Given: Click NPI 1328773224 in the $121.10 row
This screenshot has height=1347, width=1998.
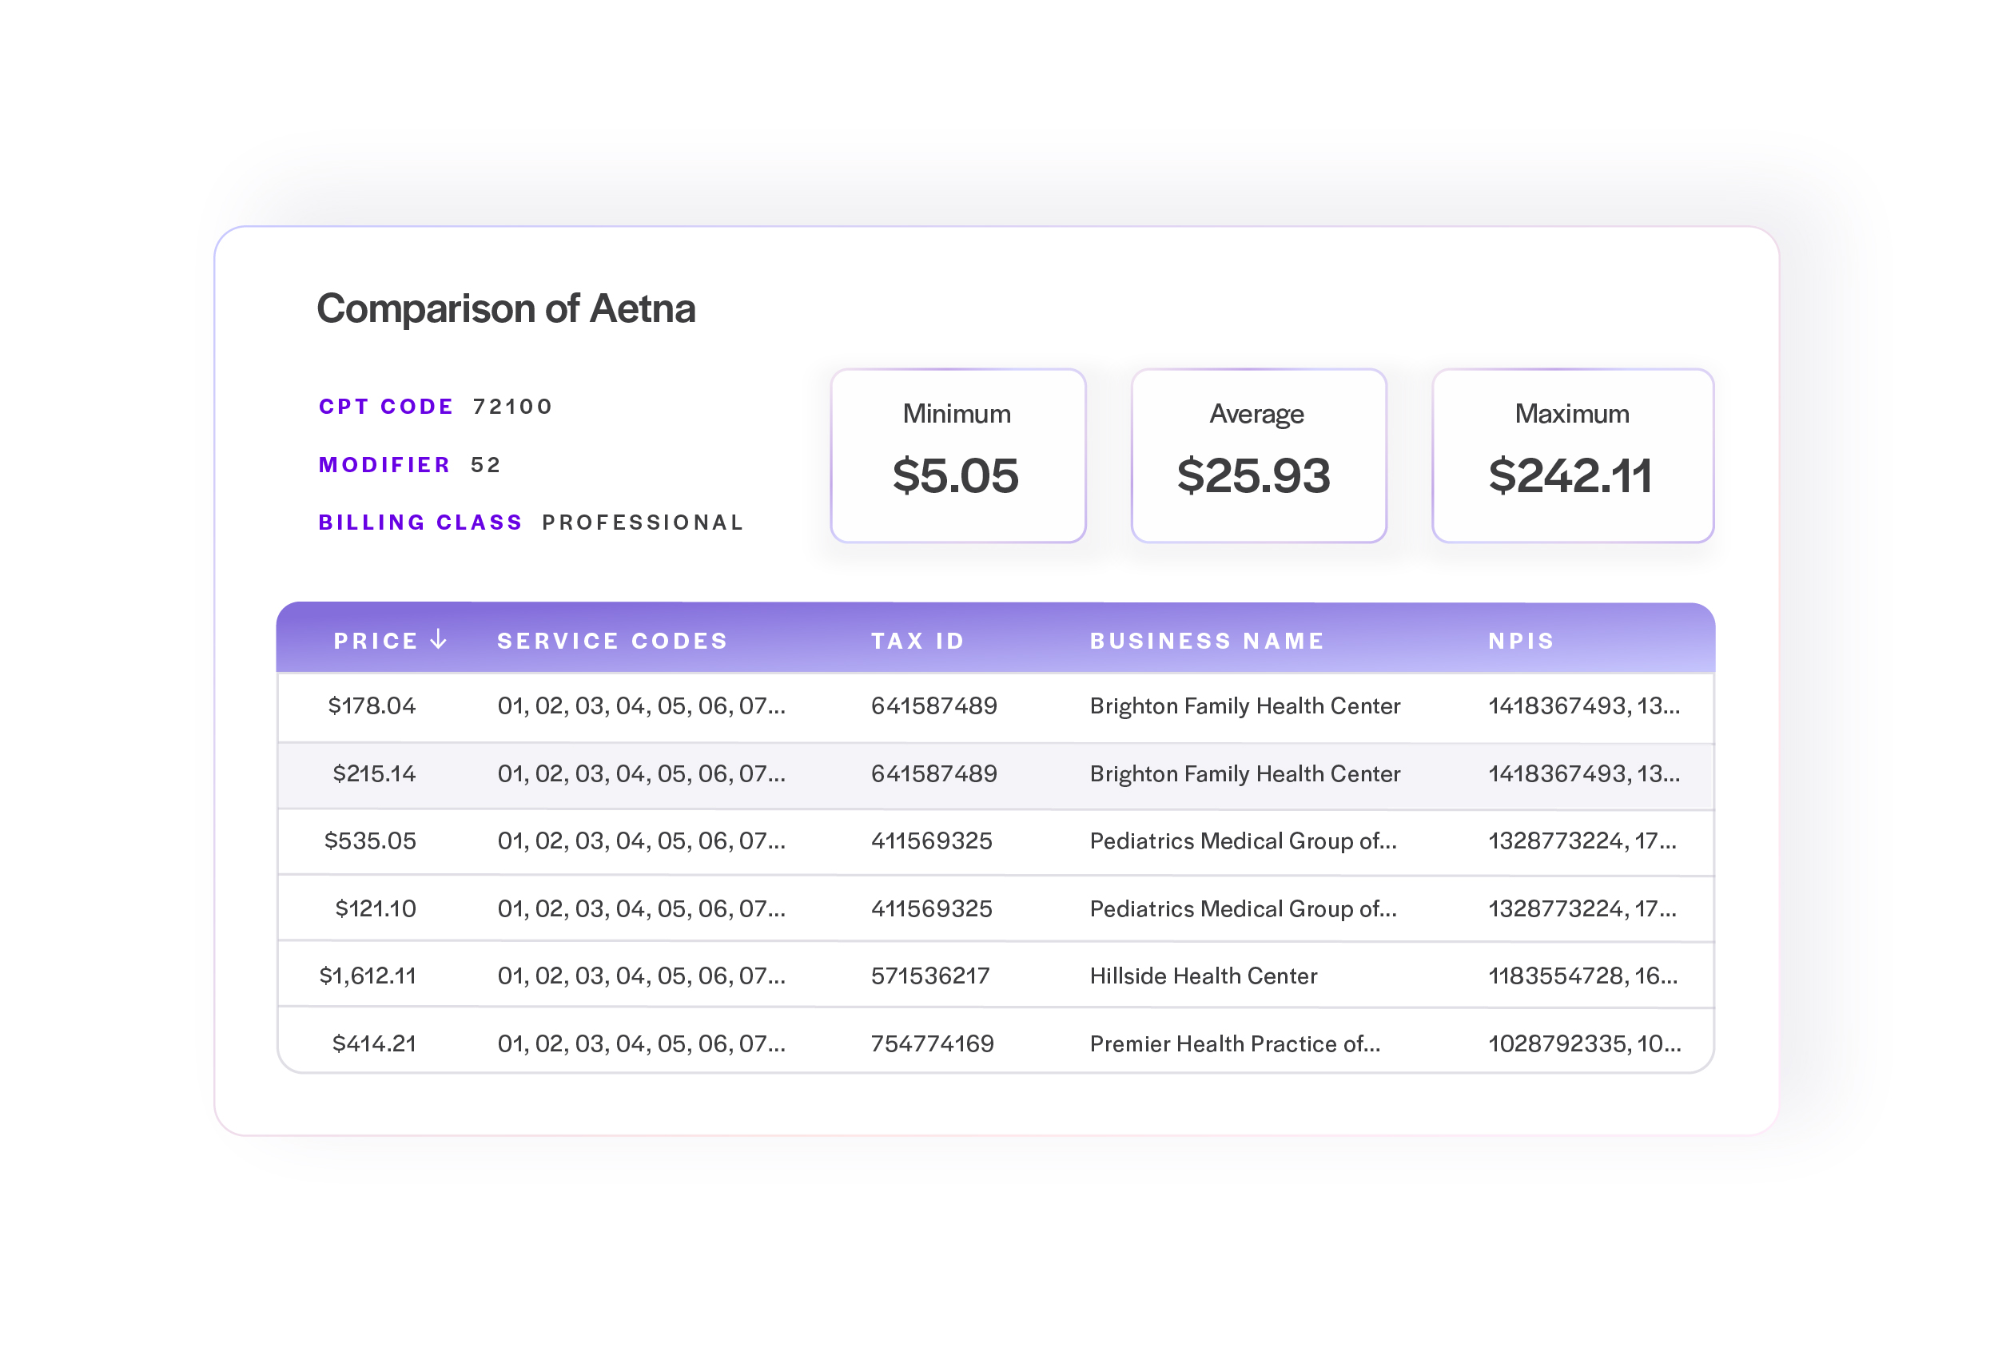Looking at the screenshot, I should click(x=1581, y=909).
